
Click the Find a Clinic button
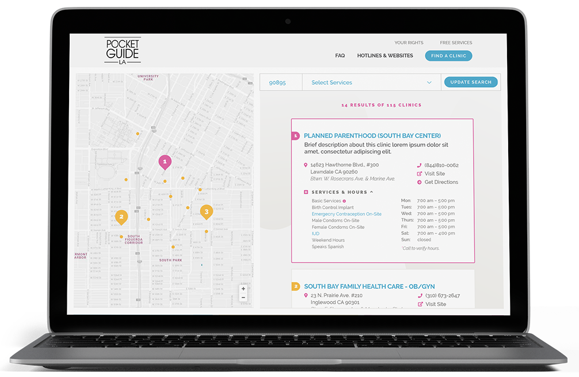click(x=448, y=56)
